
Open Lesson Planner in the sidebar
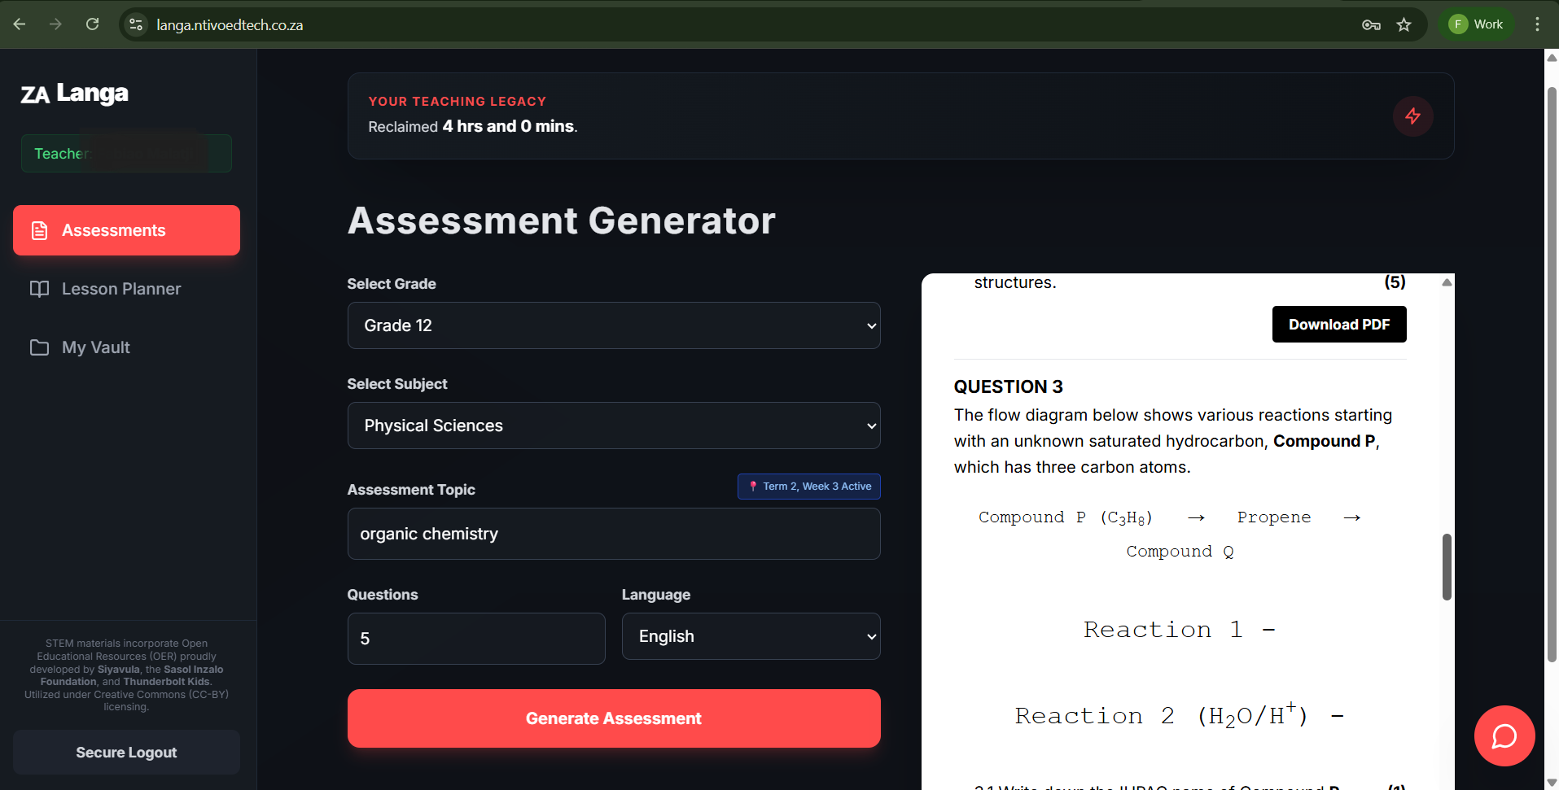pyautogui.click(x=126, y=289)
